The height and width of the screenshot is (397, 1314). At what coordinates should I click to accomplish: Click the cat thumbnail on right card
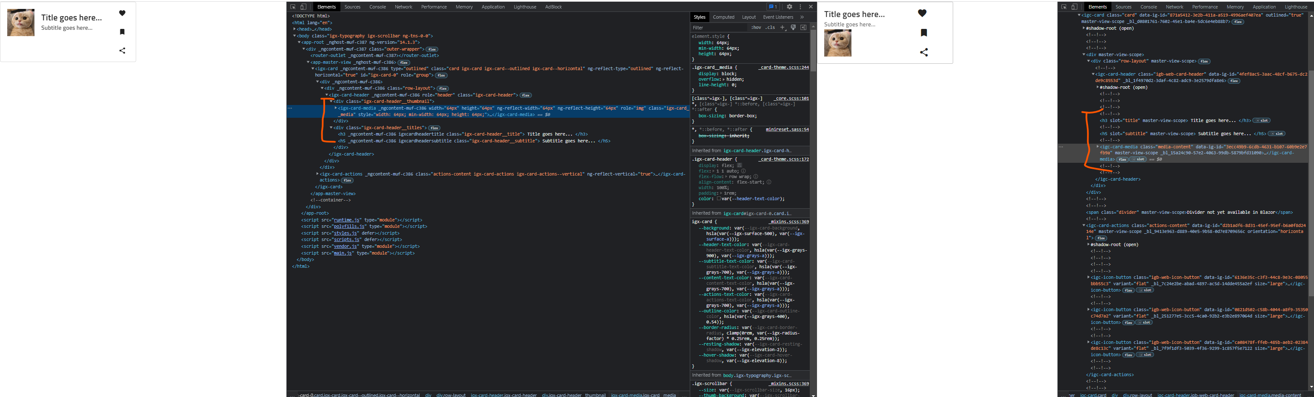coord(837,43)
